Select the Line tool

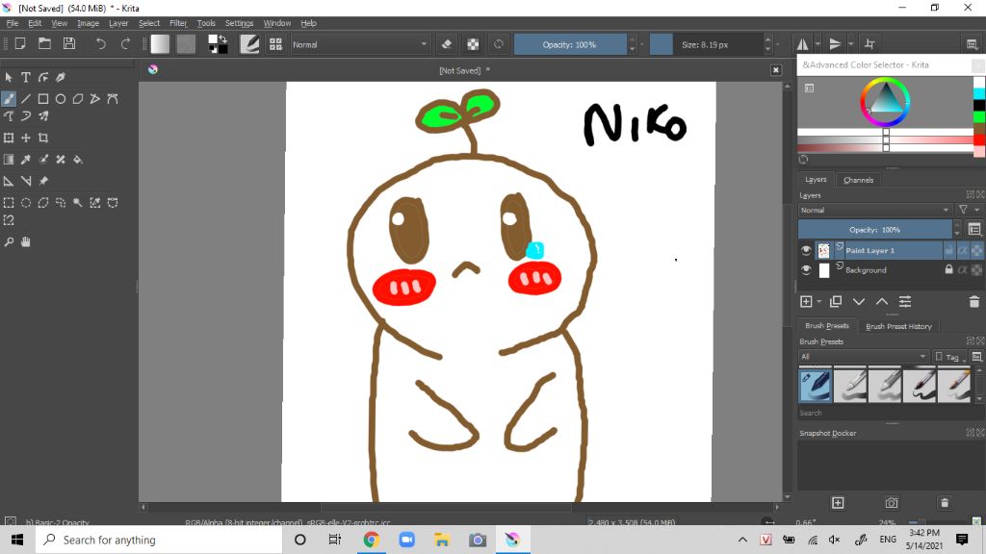point(26,99)
